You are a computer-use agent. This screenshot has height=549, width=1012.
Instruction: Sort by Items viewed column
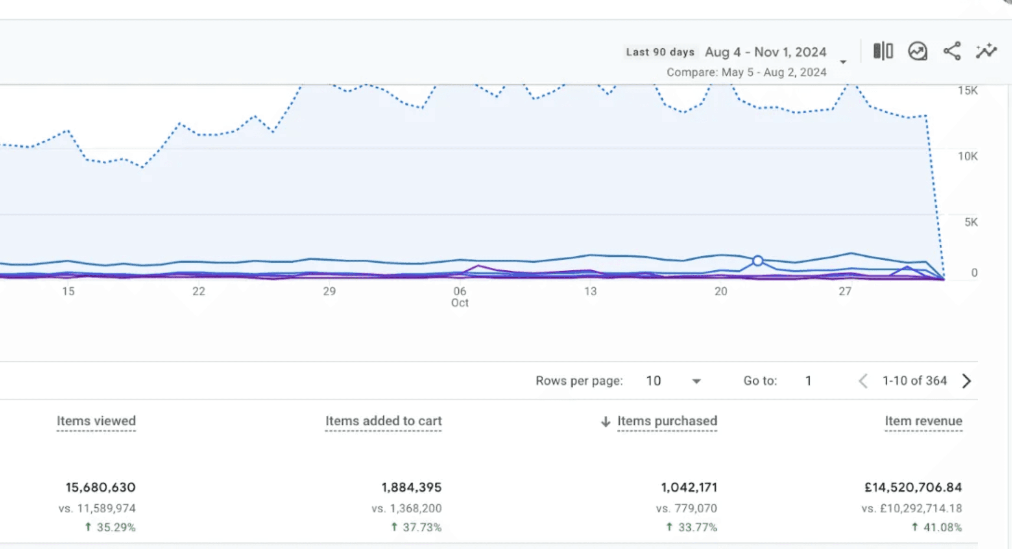pyautogui.click(x=96, y=421)
